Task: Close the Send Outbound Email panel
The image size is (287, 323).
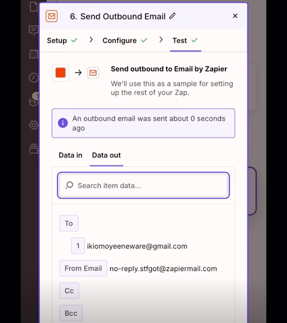Action: point(235,16)
